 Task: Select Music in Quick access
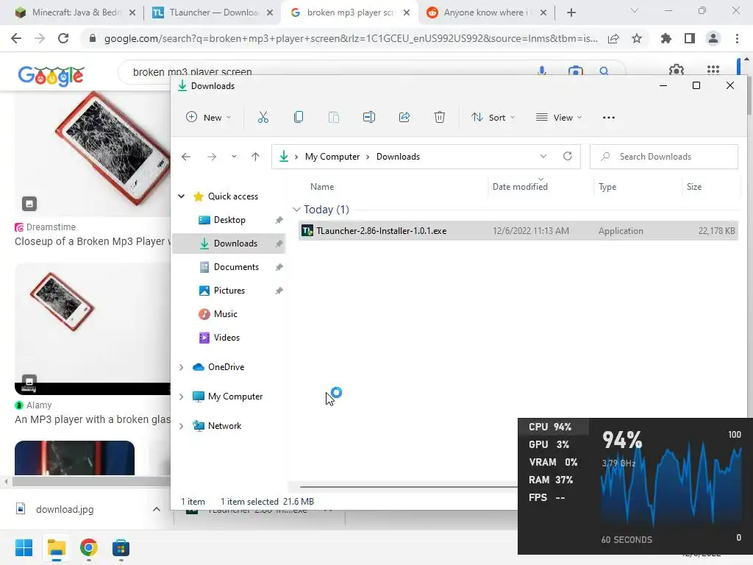[x=226, y=314]
